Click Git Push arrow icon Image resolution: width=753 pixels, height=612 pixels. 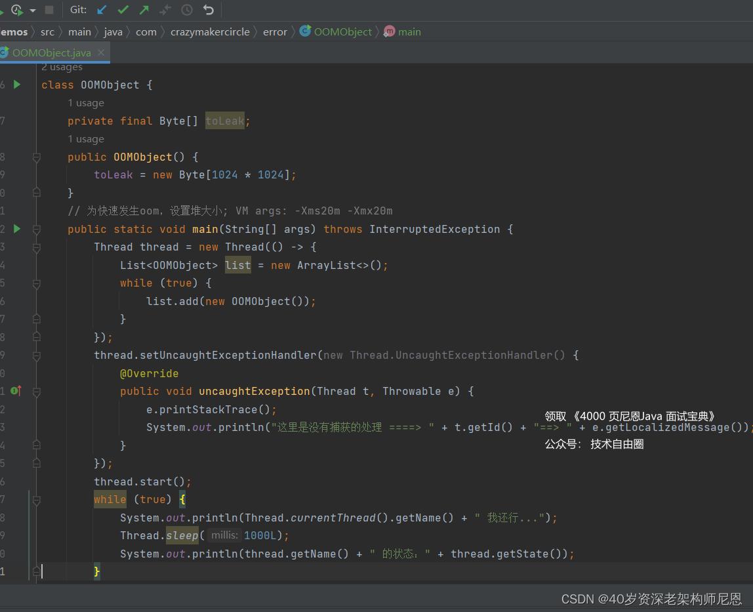[x=144, y=10]
